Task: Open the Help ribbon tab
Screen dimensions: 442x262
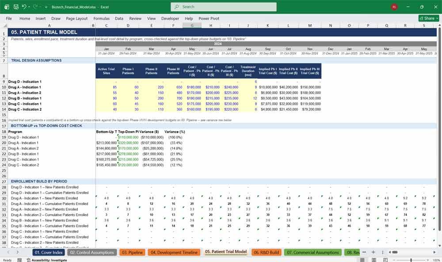Action: pos(189,18)
